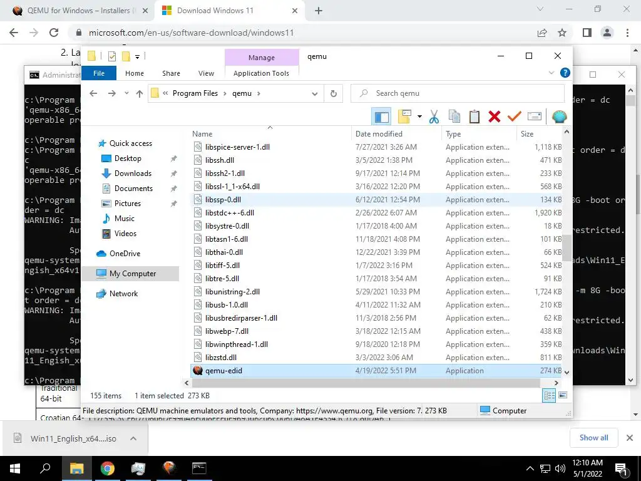Expand the chevron after qemu in breadcrumb
Viewport: 641px width, 481px height.
[x=259, y=93]
